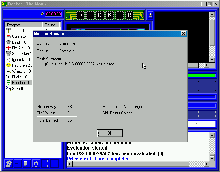This screenshot has height=172, width=220.
Task: Click the first blue status bar below the green bar
Action: click(x=202, y=97)
